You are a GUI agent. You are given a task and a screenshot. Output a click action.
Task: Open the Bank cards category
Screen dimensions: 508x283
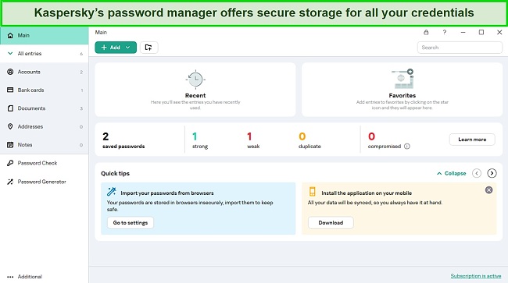pyautogui.click(x=44, y=90)
